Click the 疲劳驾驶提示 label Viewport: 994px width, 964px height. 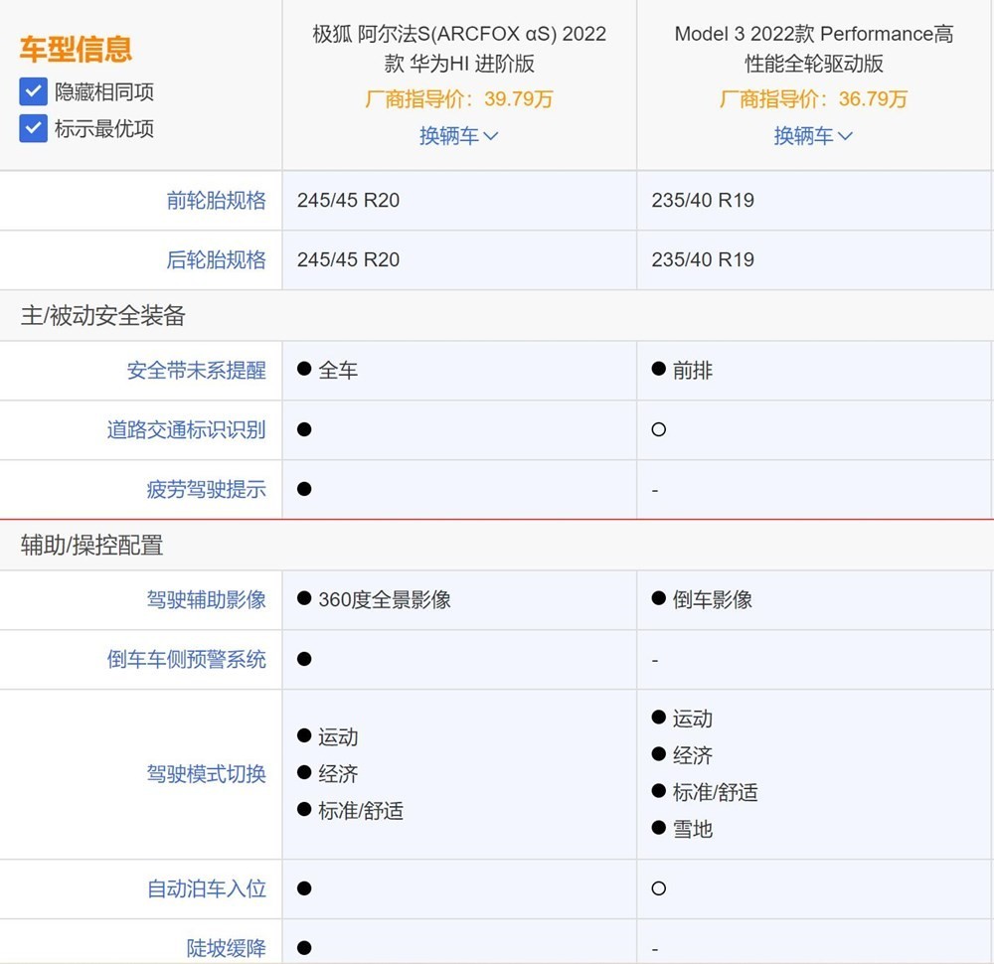click(x=206, y=489)
